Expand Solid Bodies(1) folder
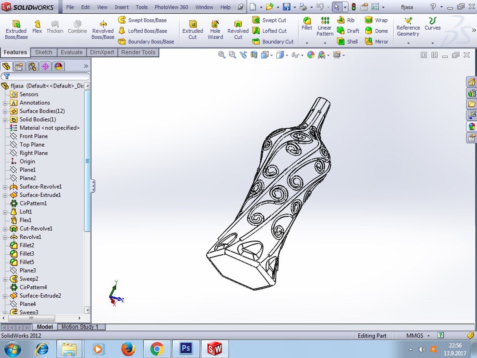The width and height of the screenshot is (477, 358). 5,120
